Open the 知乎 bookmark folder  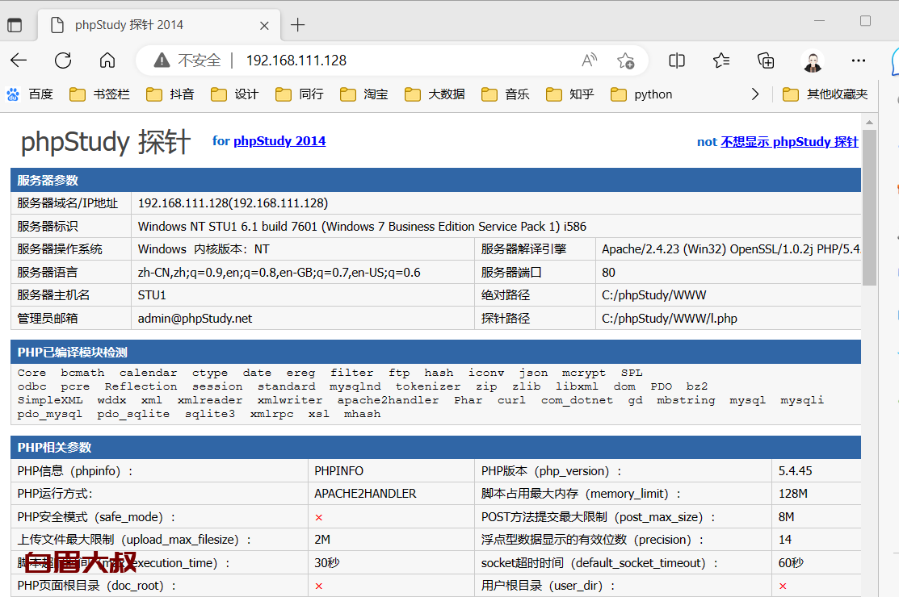570,94
